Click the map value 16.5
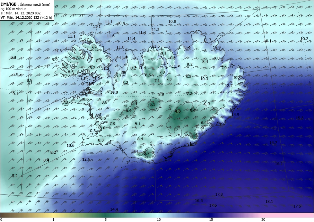Screen dimensions: 314x222 click(199, 201)
